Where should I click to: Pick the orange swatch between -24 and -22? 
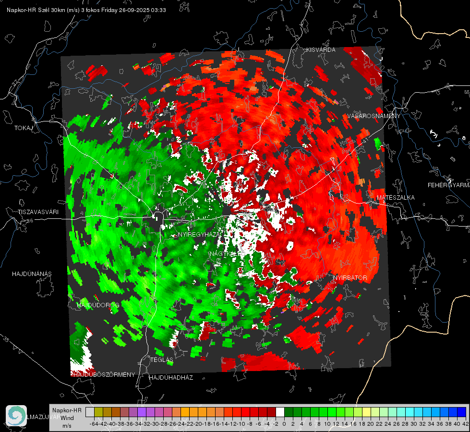[x=185, y=412]
